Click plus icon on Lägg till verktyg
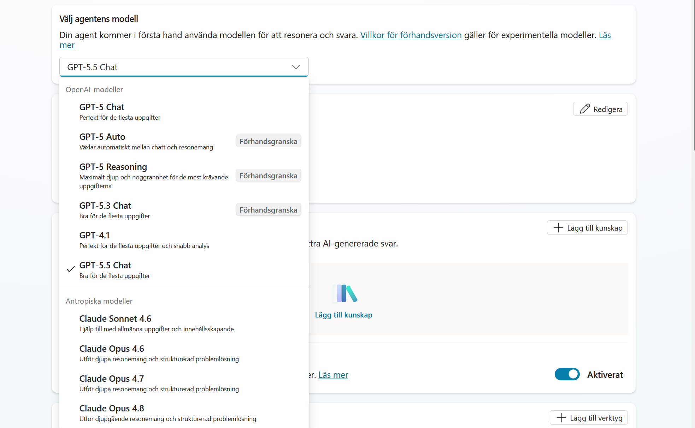 point(561,418)
